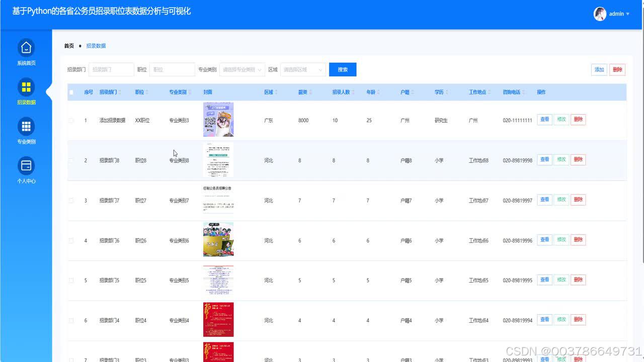Open cover thumbnail of 招录部门8 row
The width and height of the screenshot is (644, 362).
tap(218, 160)
